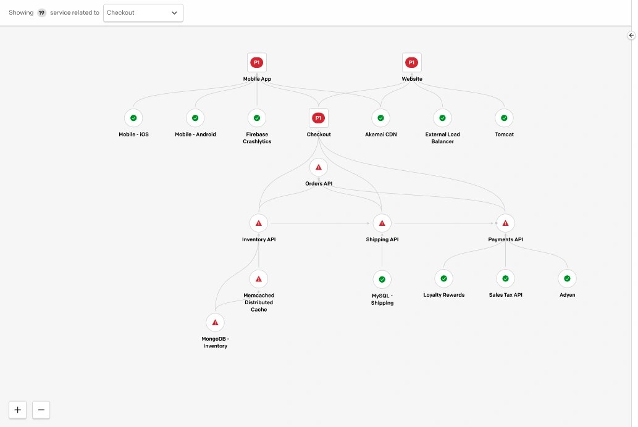Click the Mobile App P1 node icon
This screenshot has height=427, width=638.
(256, 62)
